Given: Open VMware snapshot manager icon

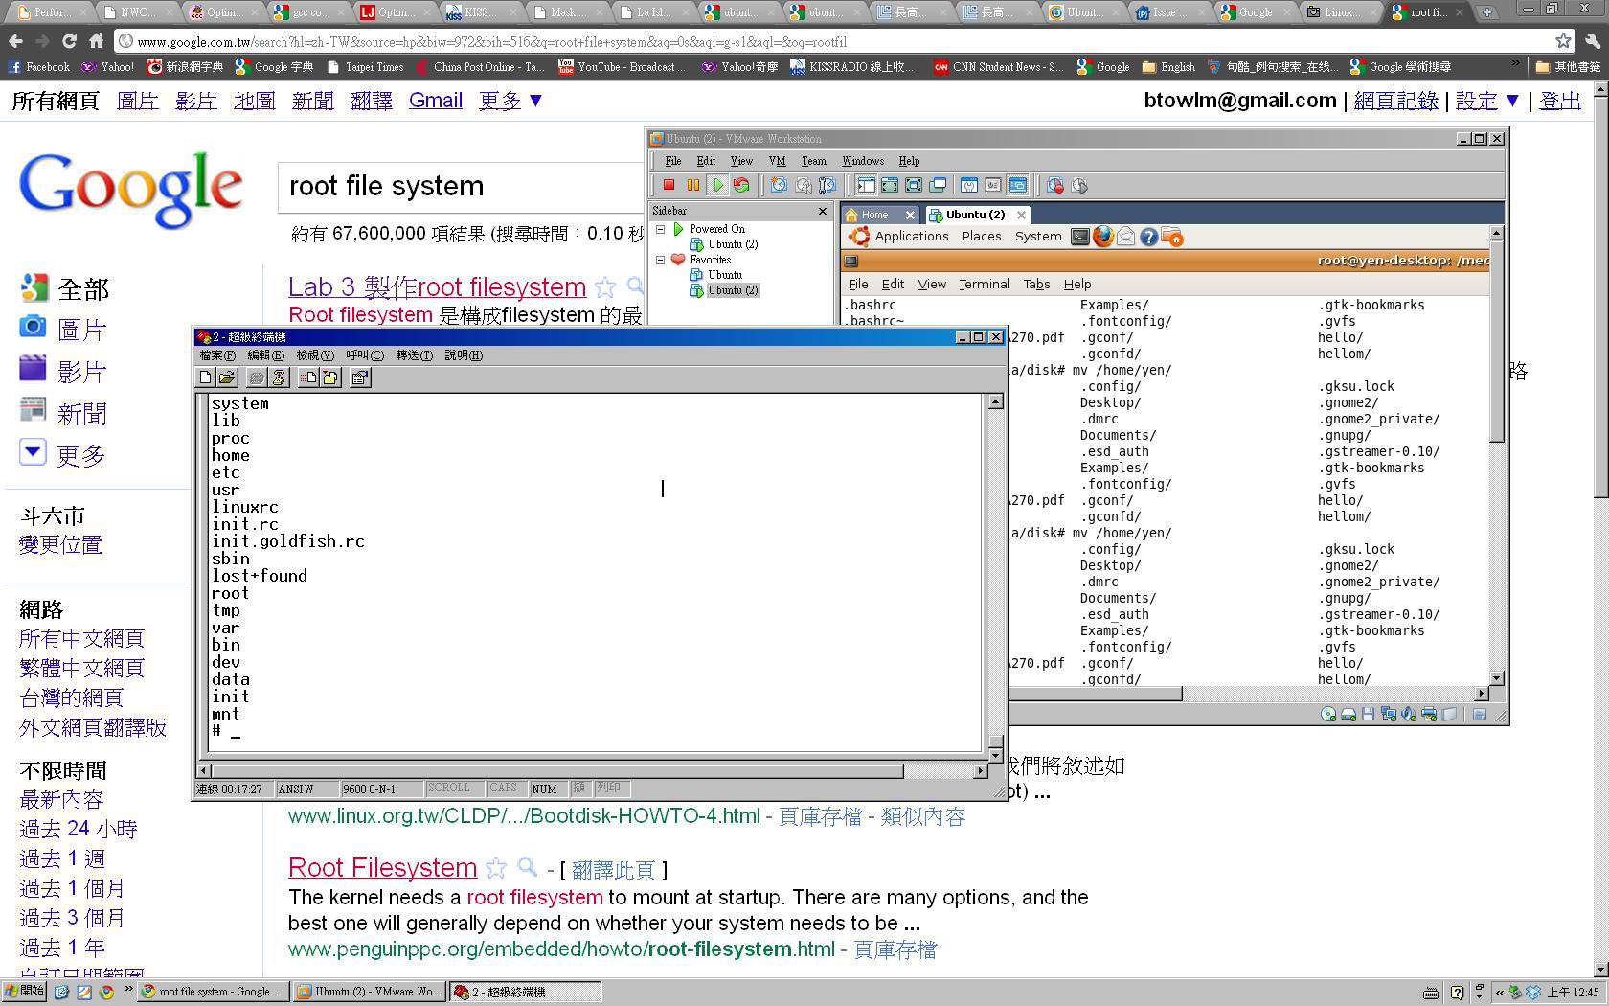Looking at the screenshot, I should pyautogui.click(x=827, y=186).
